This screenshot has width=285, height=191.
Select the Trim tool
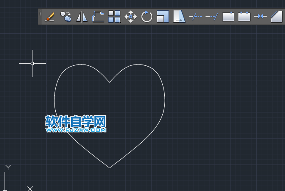click(x=196, y=17)
